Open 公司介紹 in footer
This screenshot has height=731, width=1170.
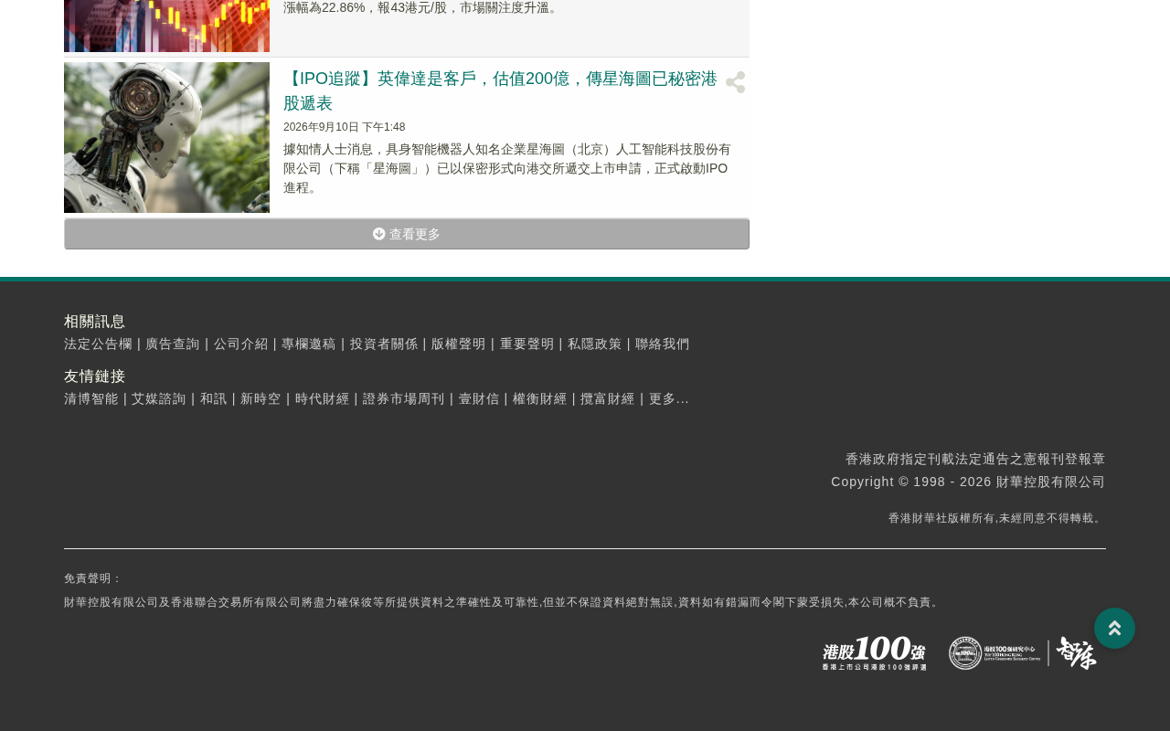(241, 344)
